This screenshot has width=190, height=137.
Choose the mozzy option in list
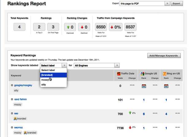click(53, 80)
